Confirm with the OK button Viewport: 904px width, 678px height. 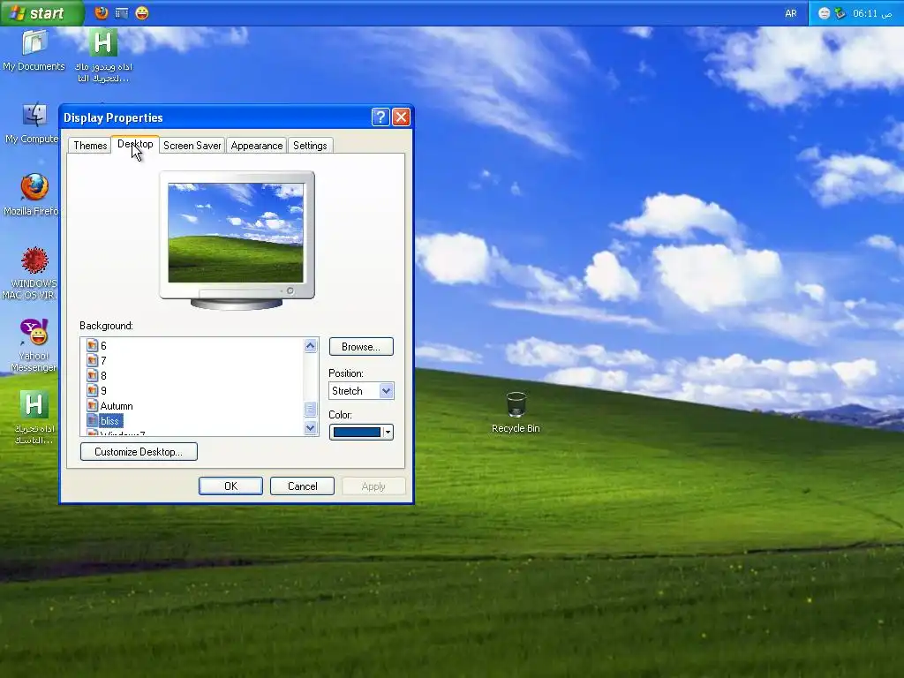coord(230,486)
